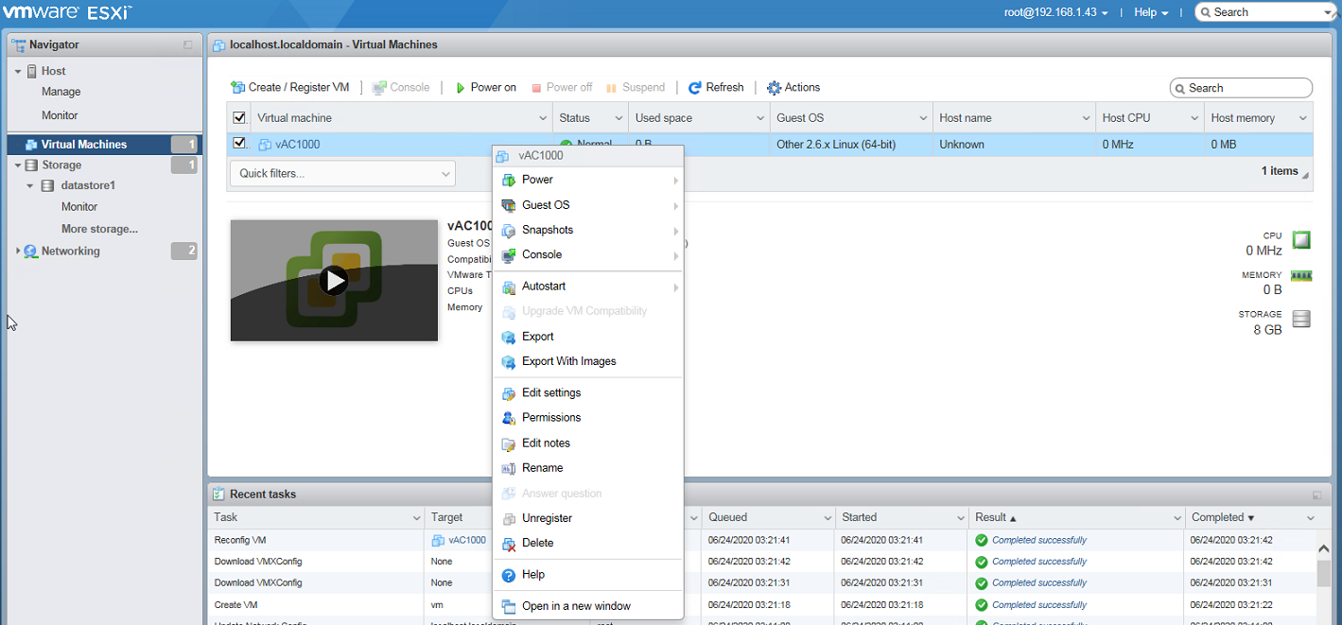Click the blue Help question-mark icon
Screen dimensions: 1342x625
509,575
